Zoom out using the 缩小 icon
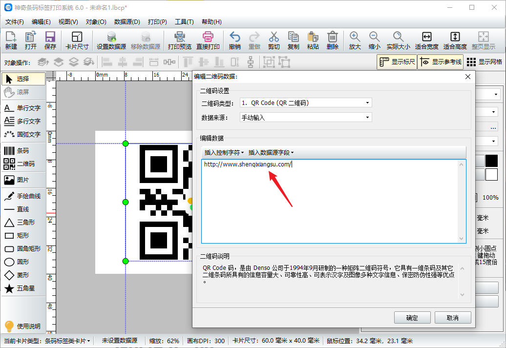Image resolution: width=506 pixels, height=348 pixels. click(374, 41)
